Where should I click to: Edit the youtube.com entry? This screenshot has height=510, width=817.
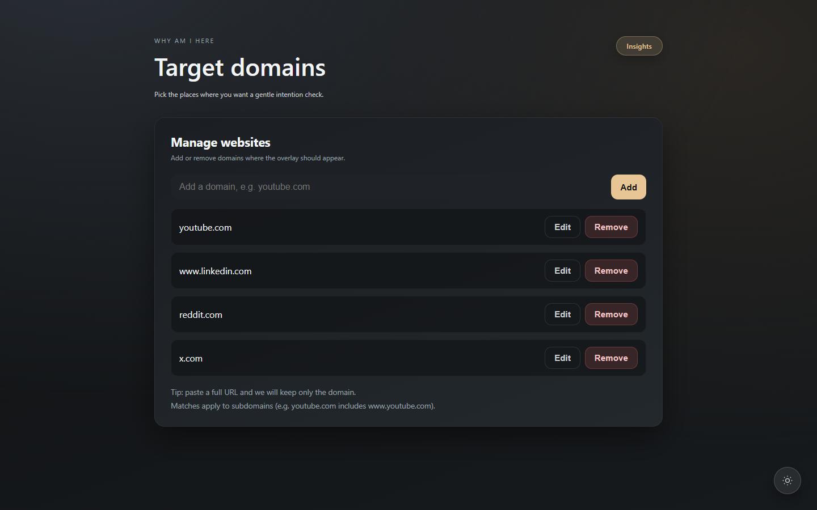pyautogui.click(x=562, y=227)
